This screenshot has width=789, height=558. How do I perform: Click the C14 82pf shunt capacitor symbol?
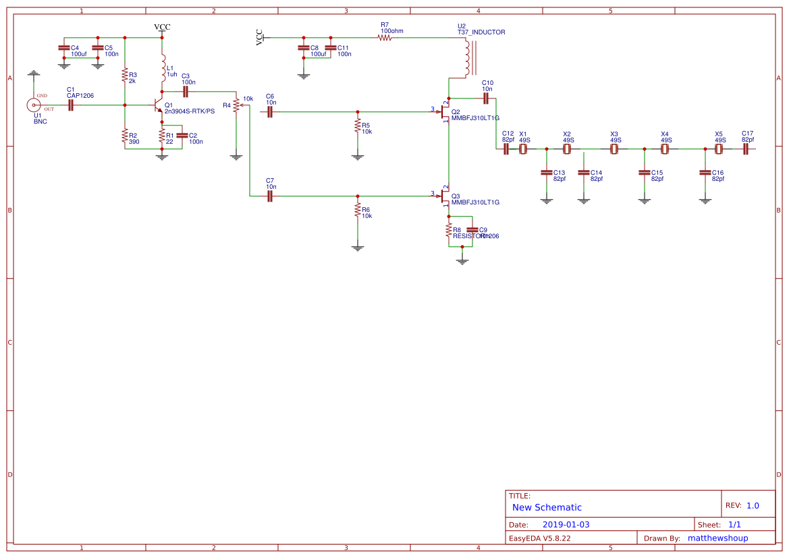point(584,173)
